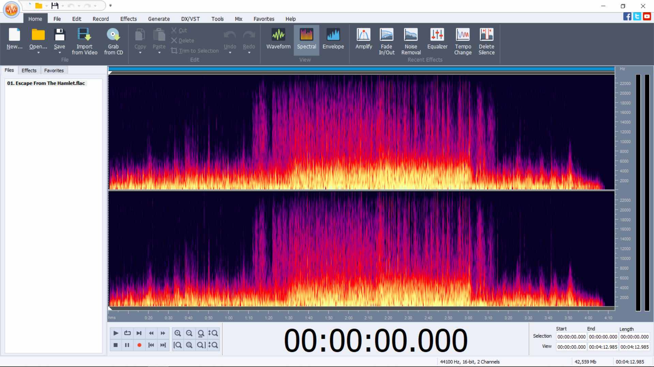Click the Amplify effect icon
This screenshot has width=654, height=367.
coord(363,39)
